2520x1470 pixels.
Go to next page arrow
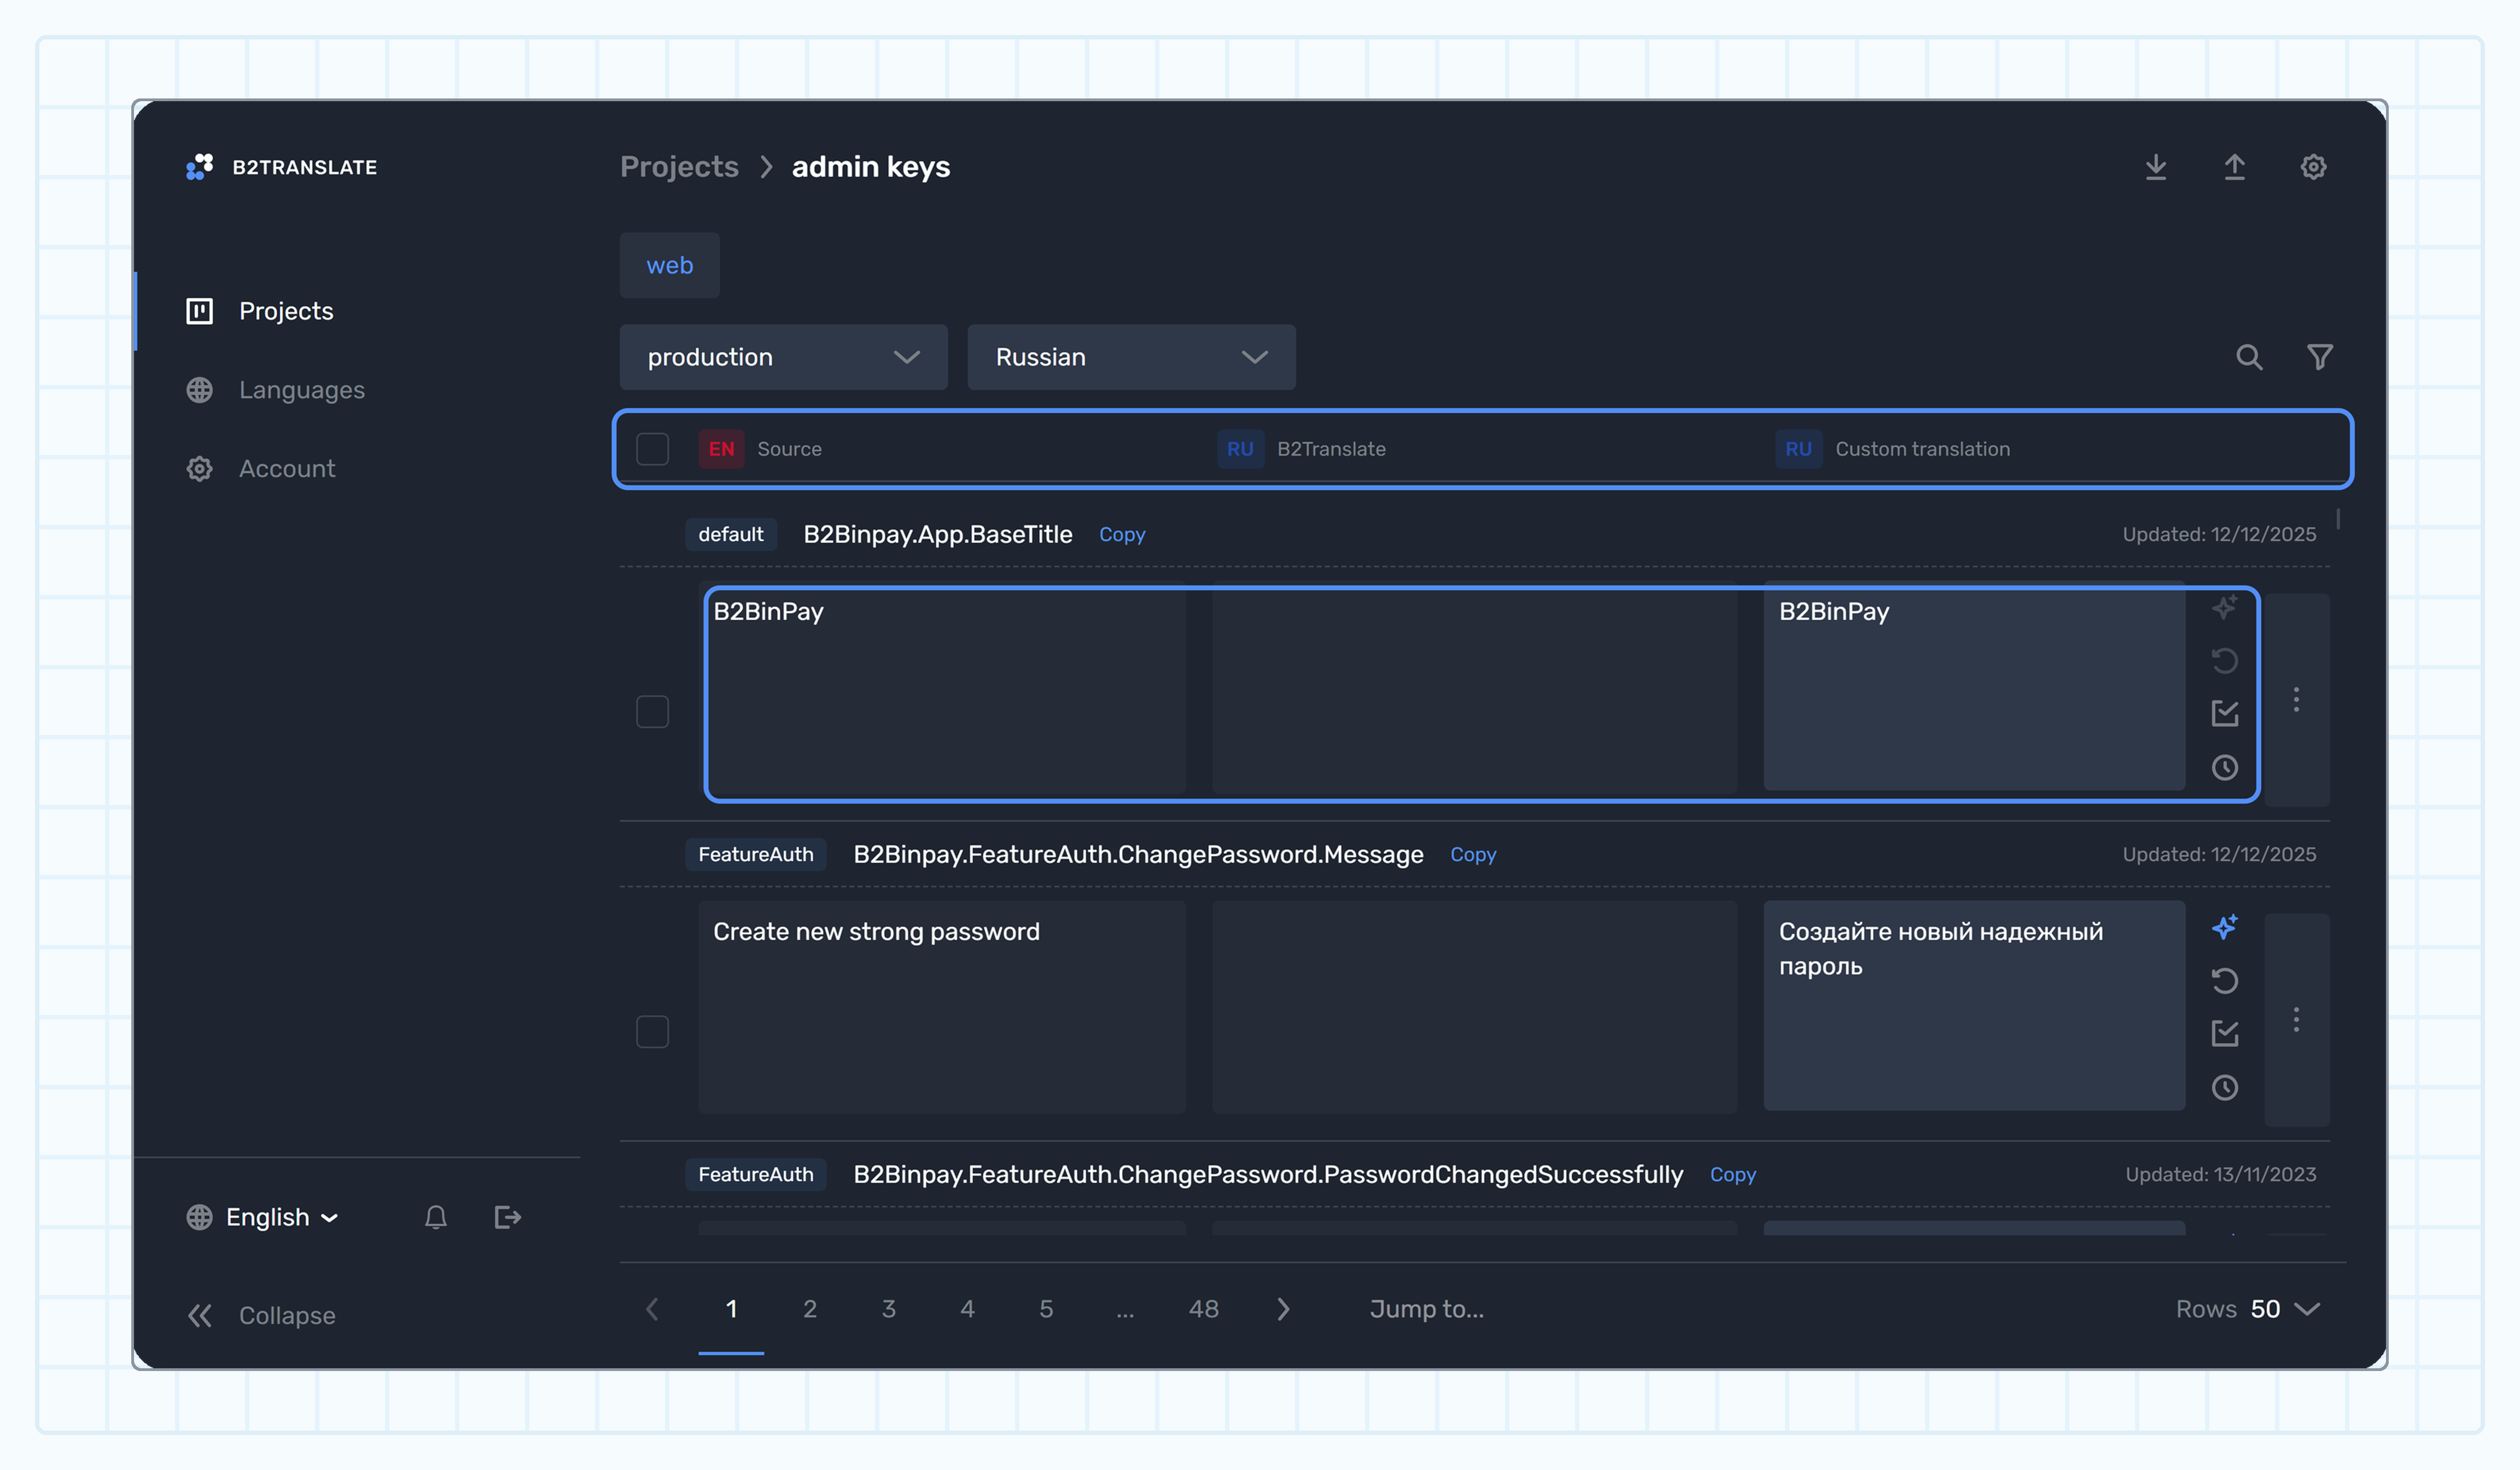tap(1283, 1309)
